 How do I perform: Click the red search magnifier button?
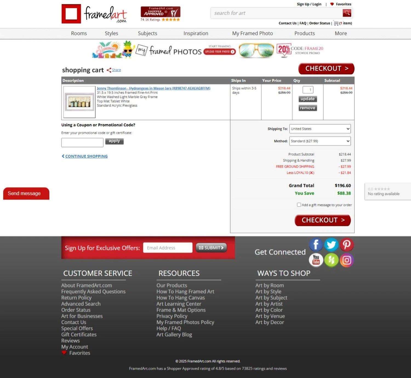pos(347,13)
